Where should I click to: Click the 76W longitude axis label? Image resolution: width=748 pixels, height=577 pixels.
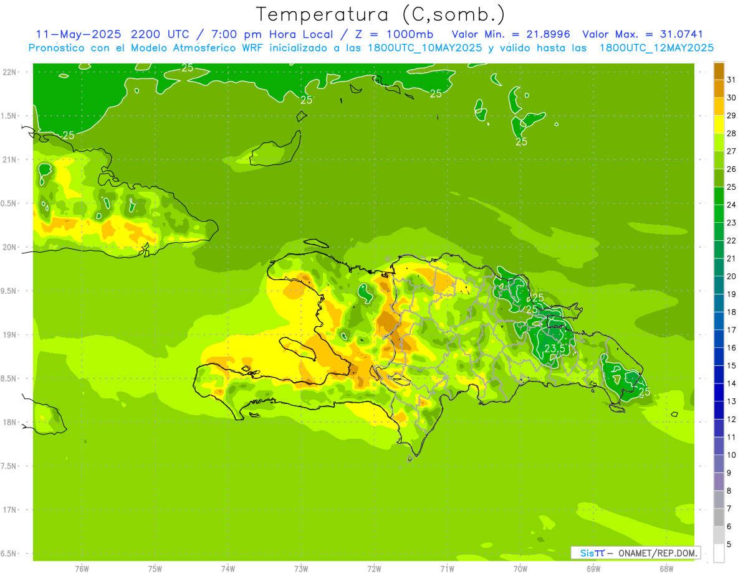(82, 568)
